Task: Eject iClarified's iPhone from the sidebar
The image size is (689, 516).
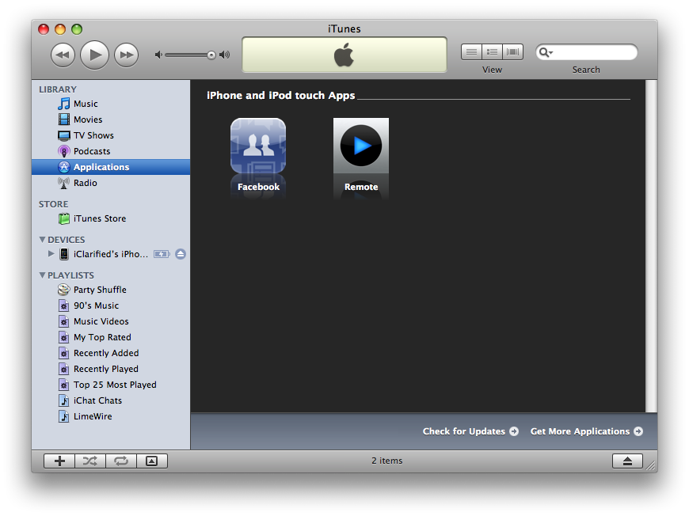Action: click(181, 254)
